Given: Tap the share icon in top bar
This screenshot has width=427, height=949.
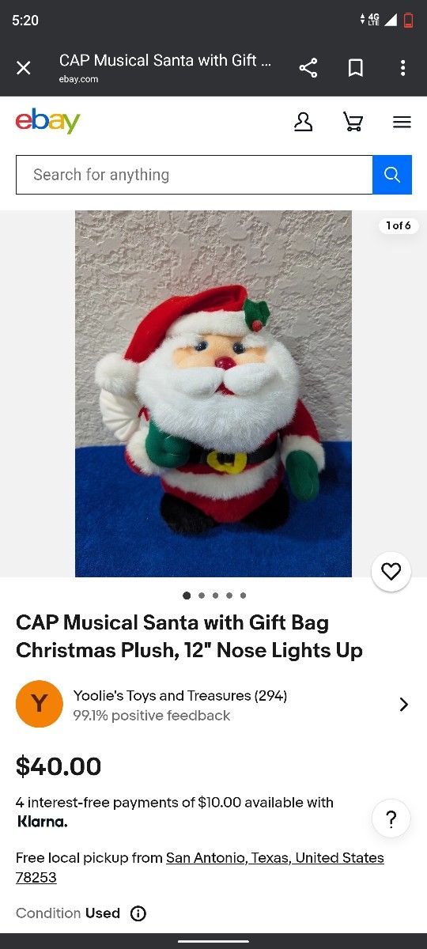Looking at the screenshot, I should (x=308, y=68).
